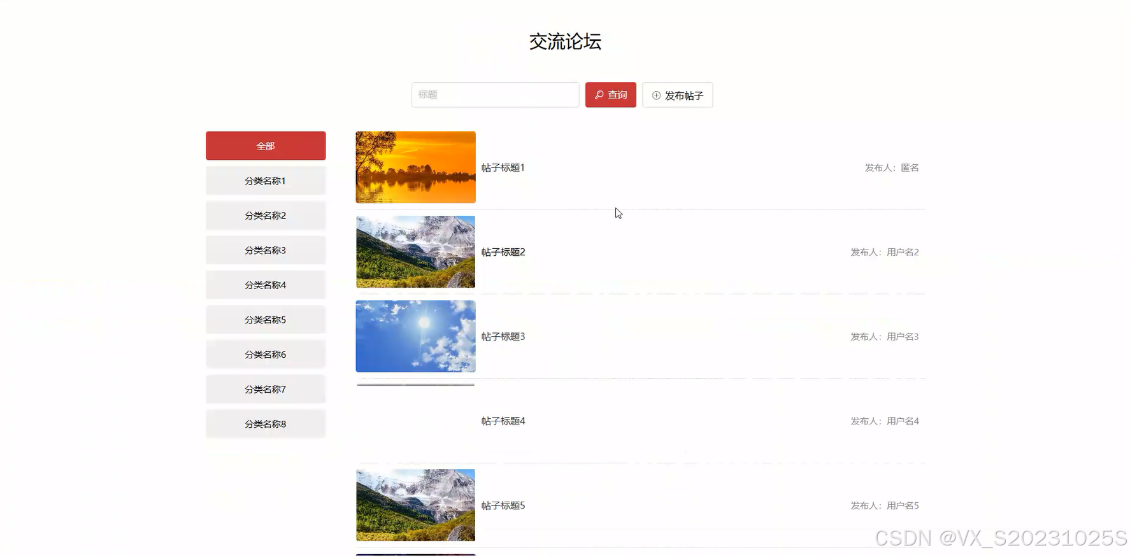Click the author text 发布人：用户名5
Screen dimensions: 1130x557
click(885, 505)
